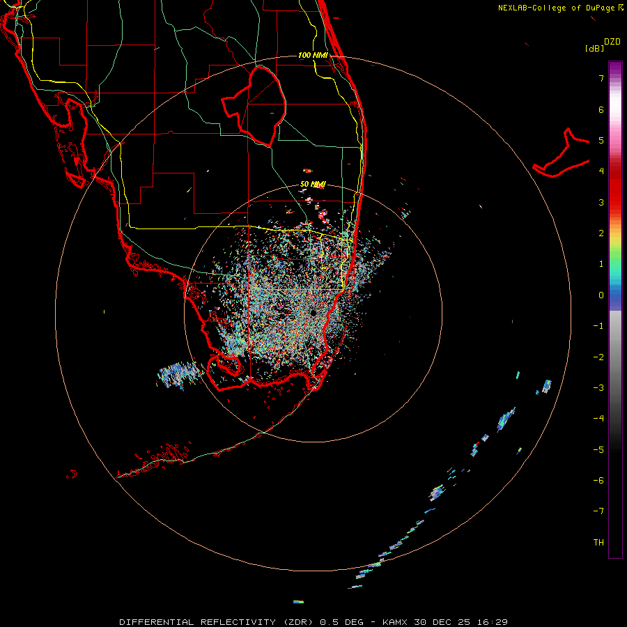Click the black radar site dot at center

[x=313, y=313]
